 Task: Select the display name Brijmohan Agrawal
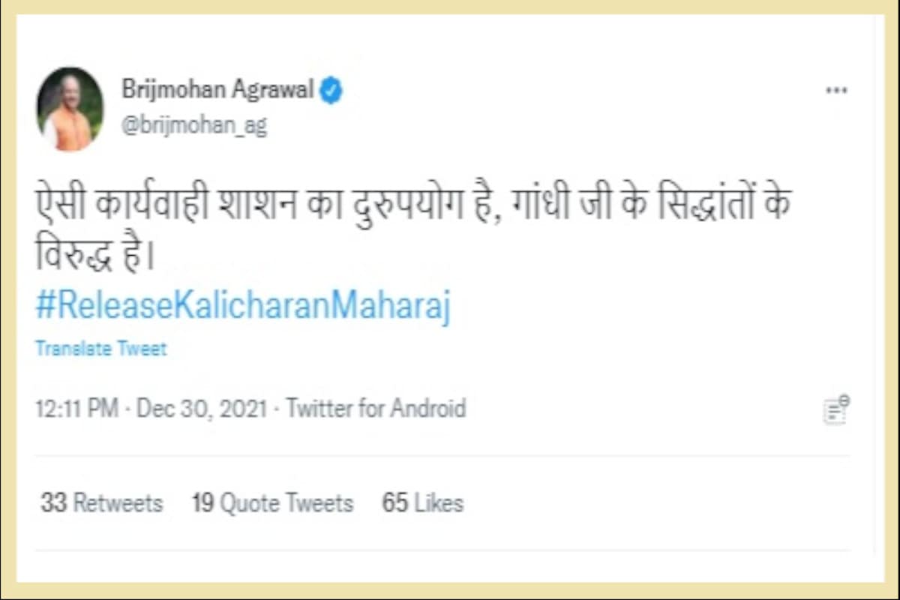point(217,88)
